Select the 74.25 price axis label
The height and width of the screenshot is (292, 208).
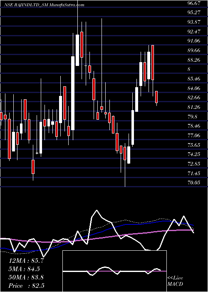(x=194, y=154)
